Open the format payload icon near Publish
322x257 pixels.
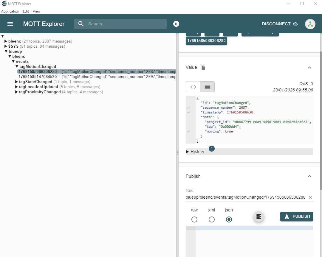[258, 216]
